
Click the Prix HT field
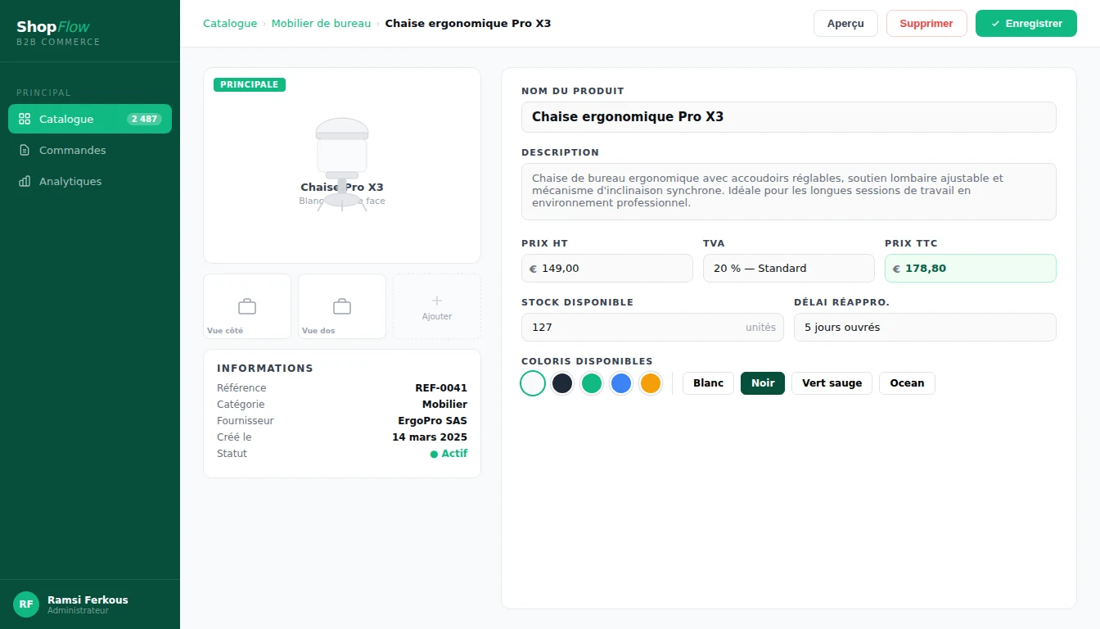click(x=607, y=269)
